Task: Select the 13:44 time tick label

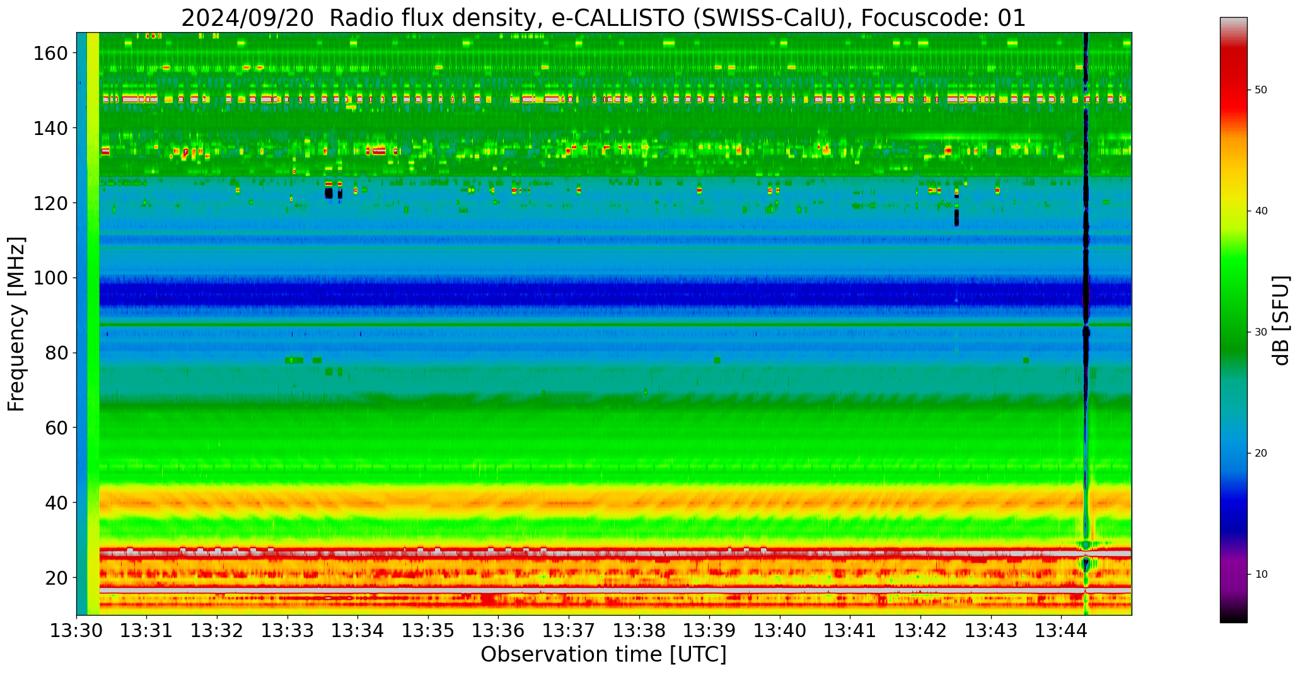Action: [x=1061, y=630]
